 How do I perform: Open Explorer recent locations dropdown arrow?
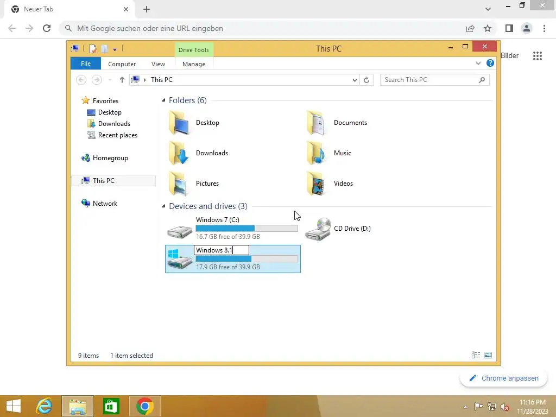pos(110,80)
